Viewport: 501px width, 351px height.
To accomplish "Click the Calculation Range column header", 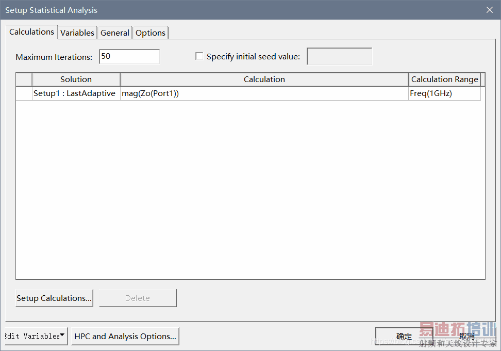I will (444, 79).
